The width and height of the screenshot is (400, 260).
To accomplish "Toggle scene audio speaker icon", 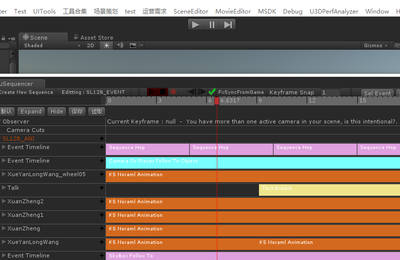I will tap(119, 45).
